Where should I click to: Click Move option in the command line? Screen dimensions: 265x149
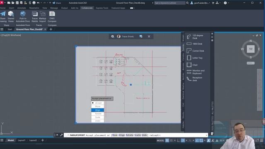(115, 135)
